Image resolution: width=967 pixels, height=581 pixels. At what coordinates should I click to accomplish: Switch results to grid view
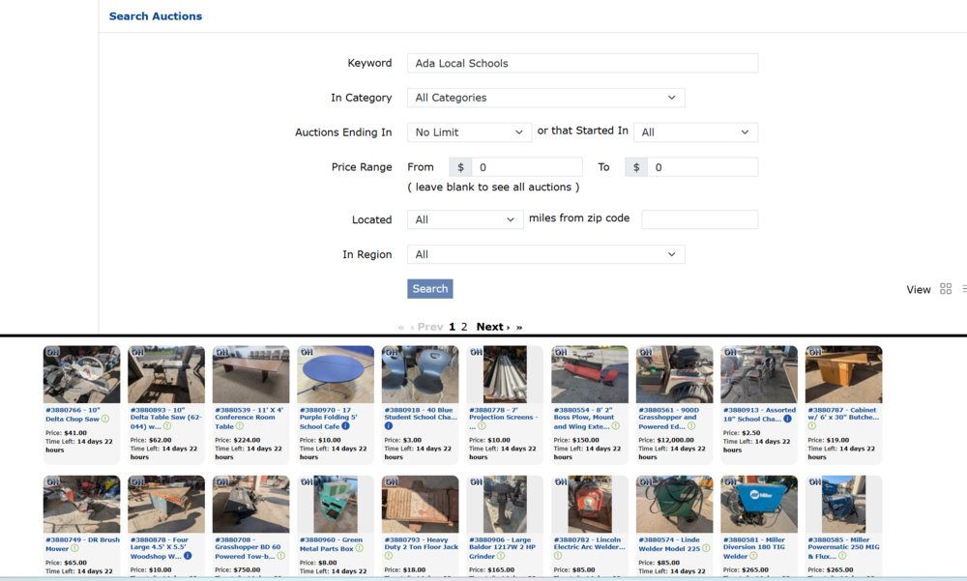click(946, 288)
